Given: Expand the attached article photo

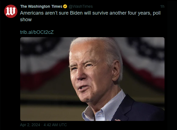Looking at the screenshot, I should (x=92, y=79).
